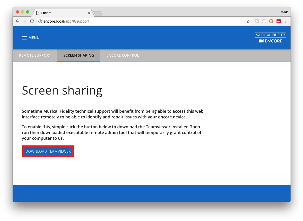Viewport: 303px width, 221px height.
Task: View site information icon in the address bar
Action: (x=40, y=22)
